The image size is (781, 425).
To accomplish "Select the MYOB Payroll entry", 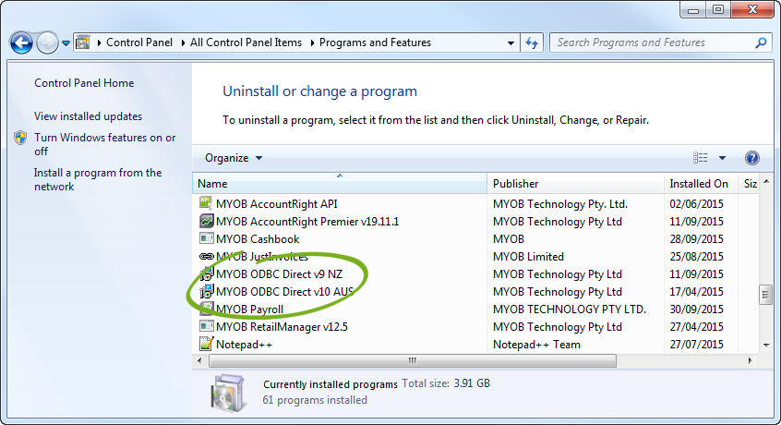I will click(x=249, y=309).
